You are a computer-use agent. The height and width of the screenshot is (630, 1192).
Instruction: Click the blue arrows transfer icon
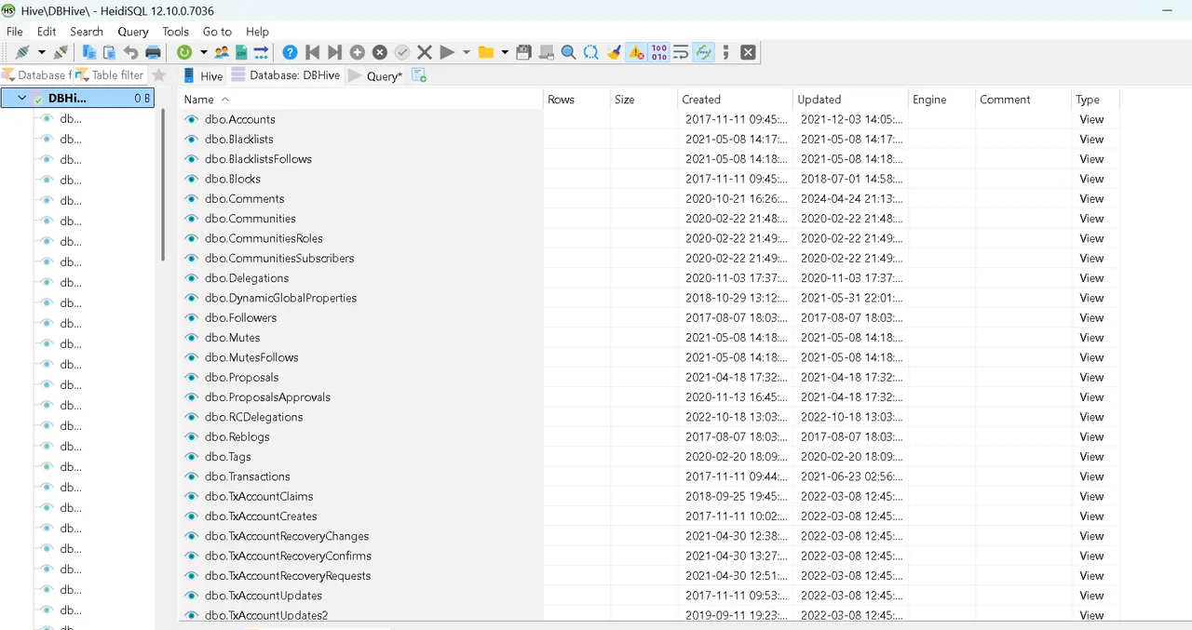tap(262, 52)
